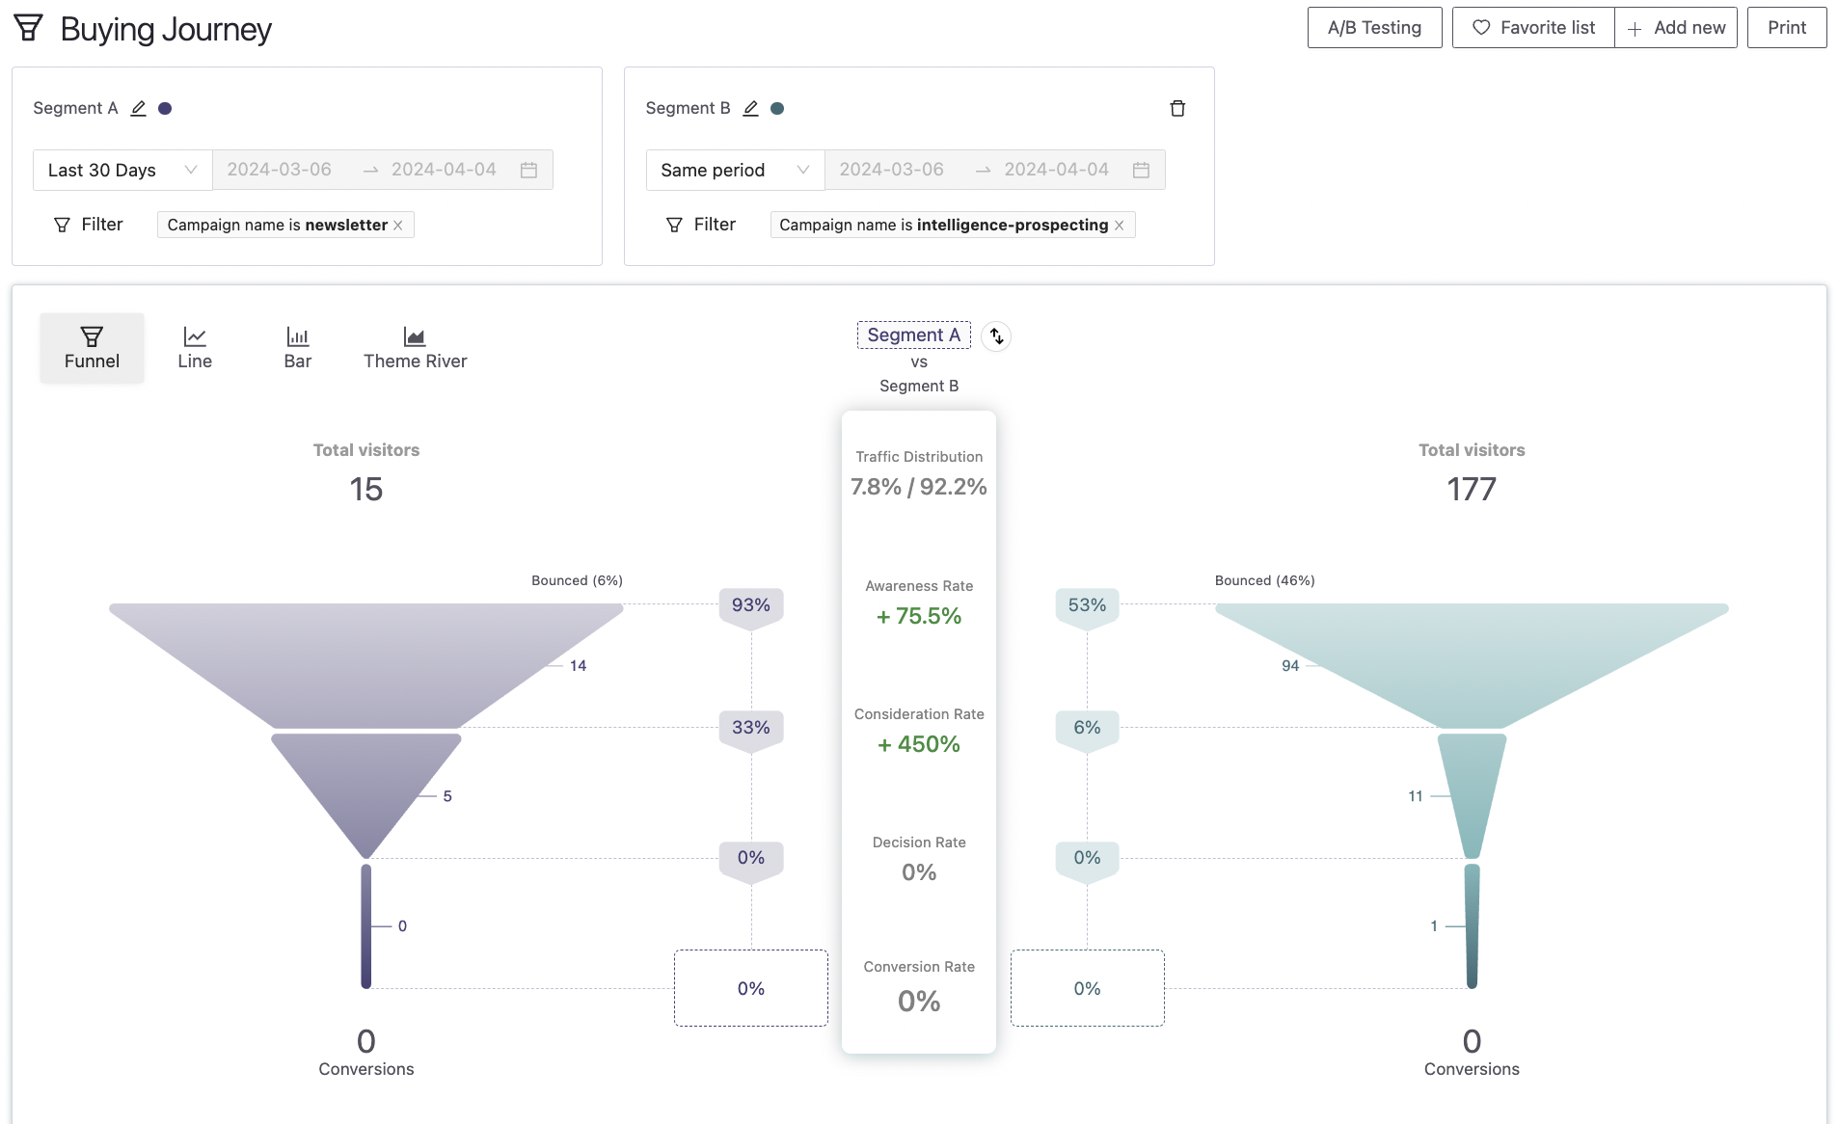Click the Segment B edit pencil icon

751,108
